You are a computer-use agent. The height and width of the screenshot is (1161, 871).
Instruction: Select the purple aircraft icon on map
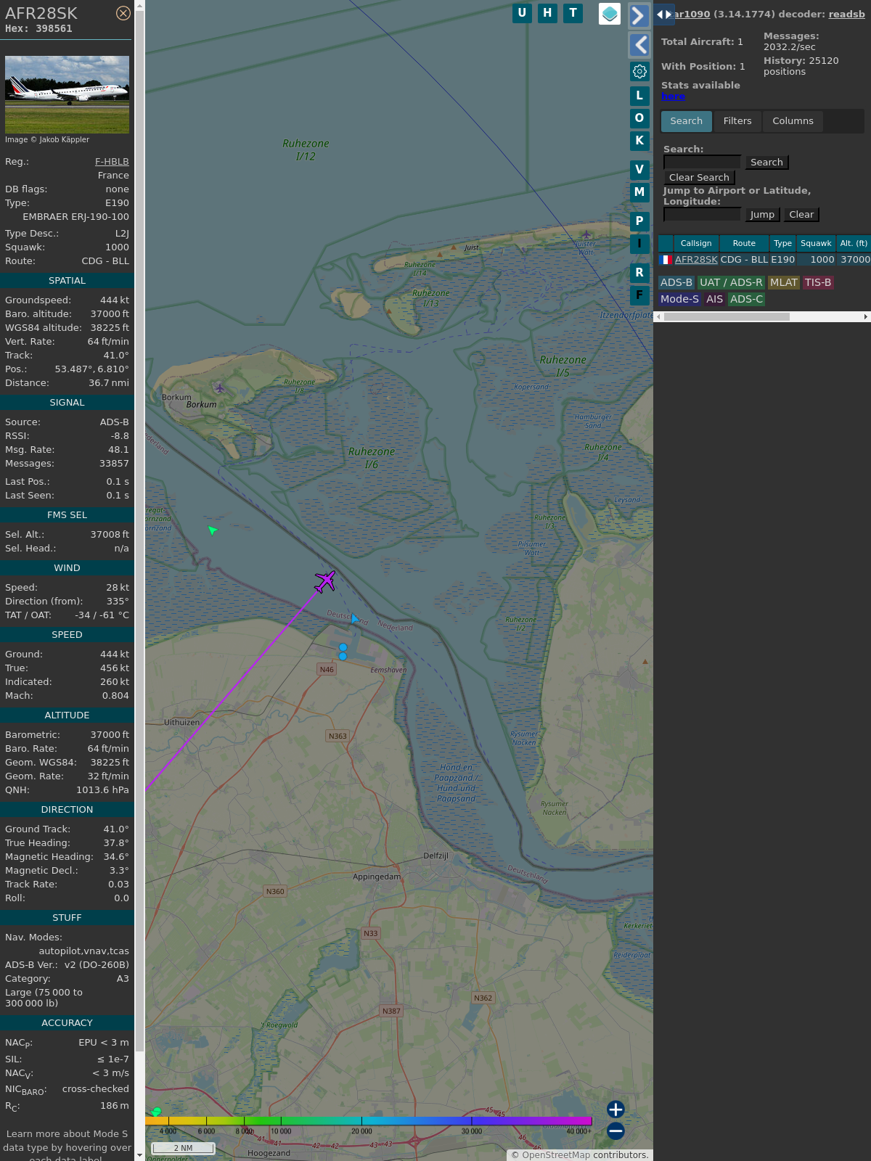(x=325, y=581)
